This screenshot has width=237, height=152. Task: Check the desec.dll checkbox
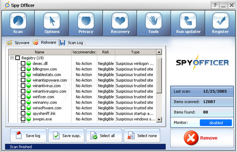pyautogui.click(x=23, y=64)
